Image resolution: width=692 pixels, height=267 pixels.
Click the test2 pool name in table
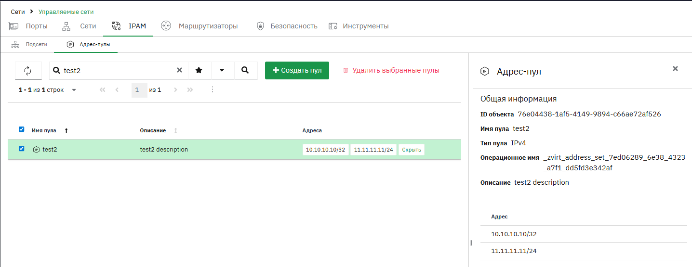point(50,150)
